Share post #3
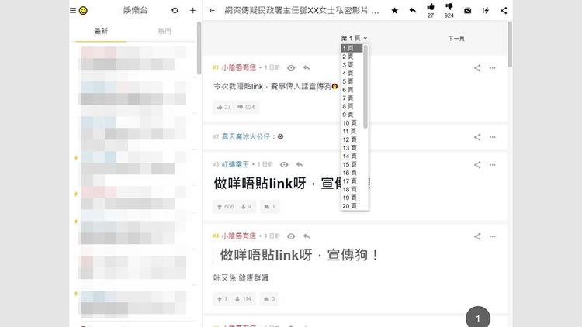582x327 pixels. [477, 164]
